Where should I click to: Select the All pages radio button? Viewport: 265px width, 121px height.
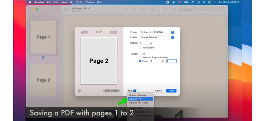coord(140,54)
